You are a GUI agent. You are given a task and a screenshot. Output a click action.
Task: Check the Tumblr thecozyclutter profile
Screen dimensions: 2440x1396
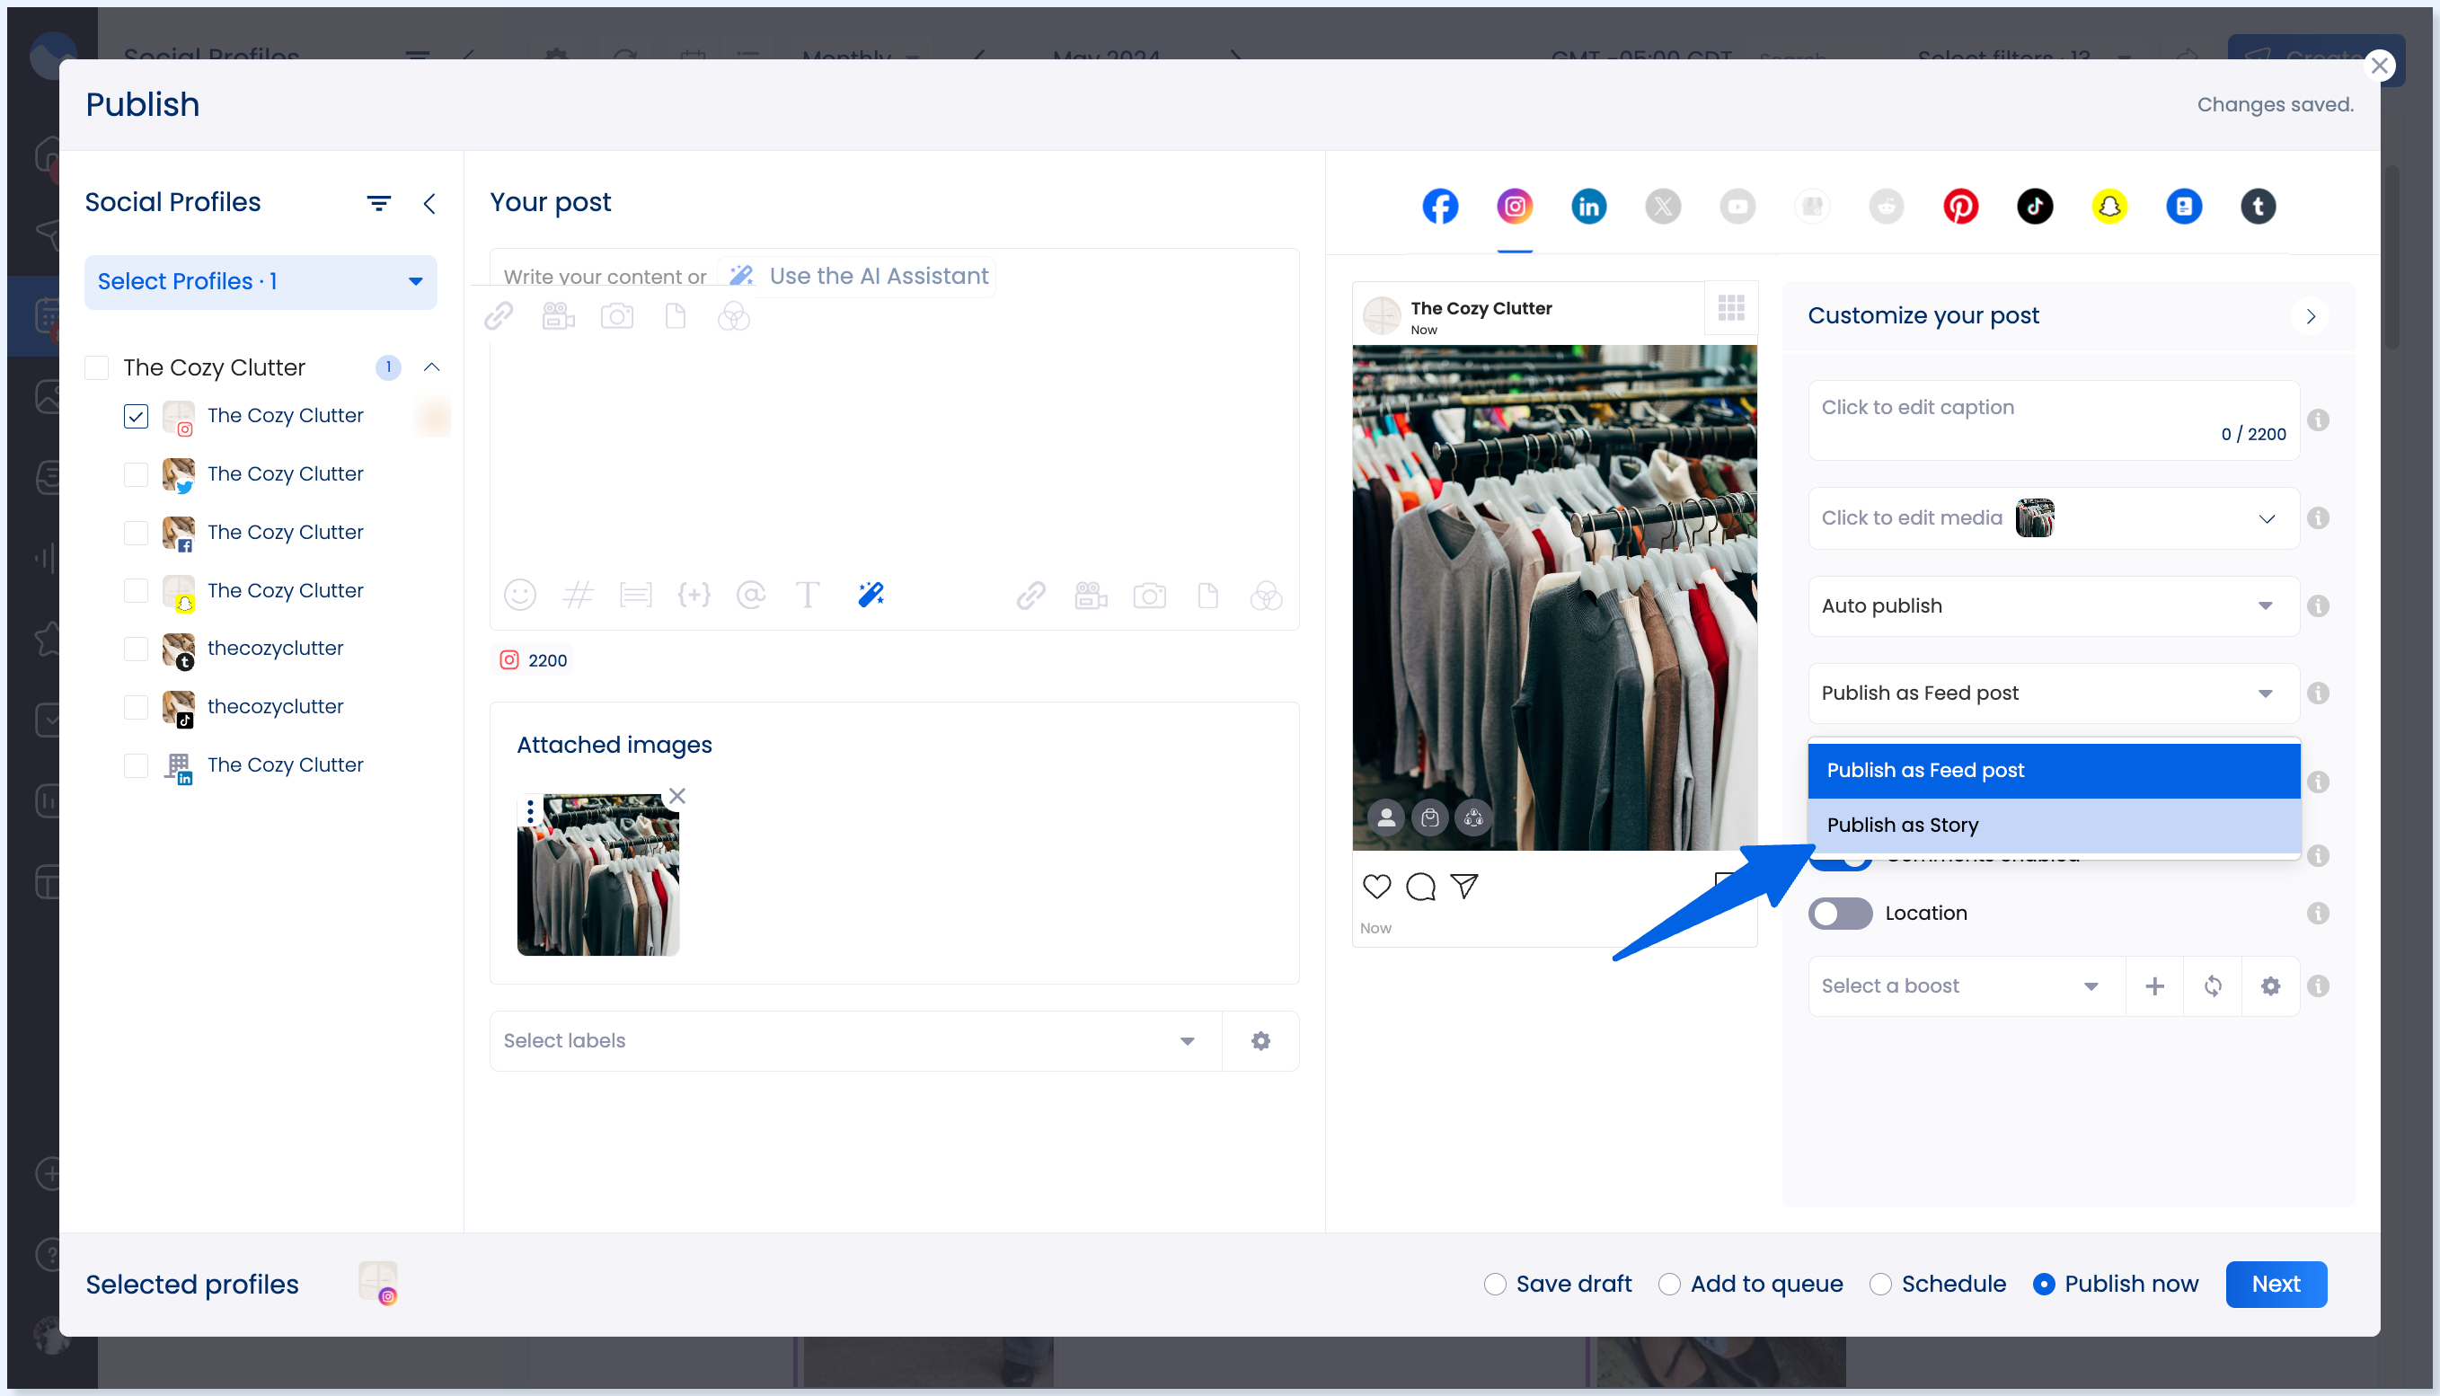click(x=137, y=649)
